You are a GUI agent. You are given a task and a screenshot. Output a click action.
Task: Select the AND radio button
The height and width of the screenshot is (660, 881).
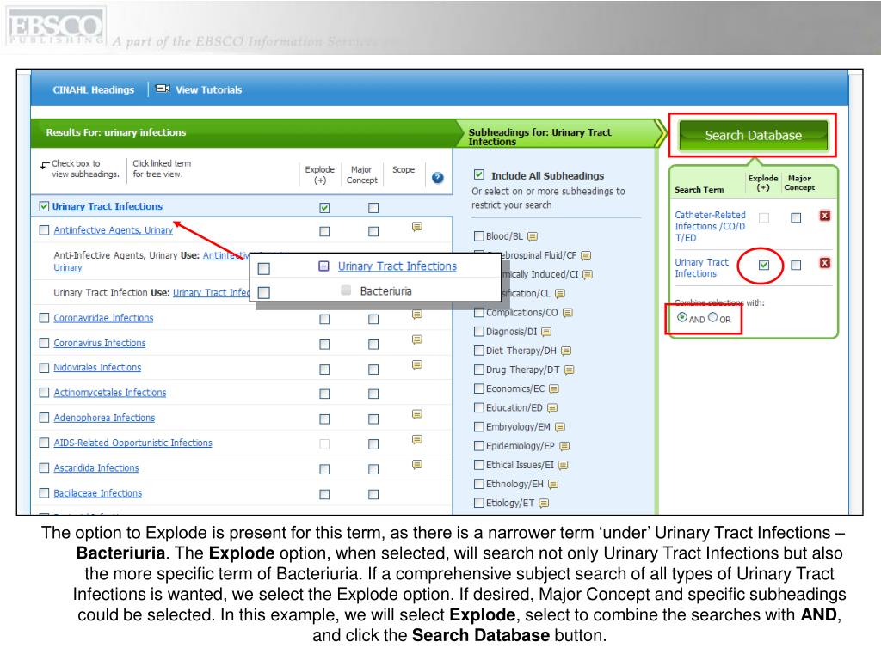(681, 317)
